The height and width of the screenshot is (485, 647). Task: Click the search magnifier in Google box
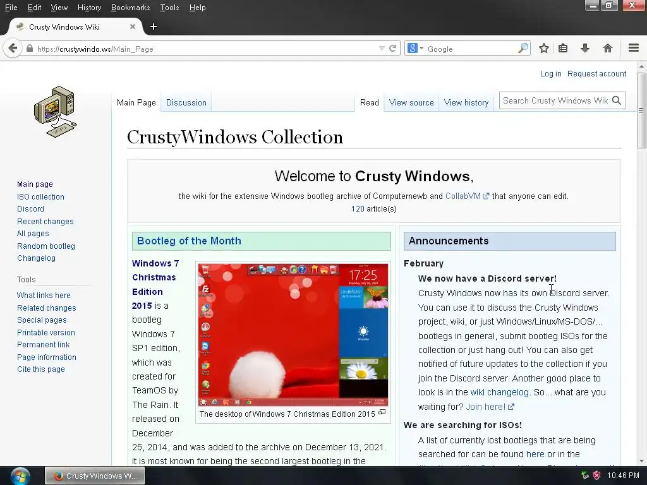[523, 49]
